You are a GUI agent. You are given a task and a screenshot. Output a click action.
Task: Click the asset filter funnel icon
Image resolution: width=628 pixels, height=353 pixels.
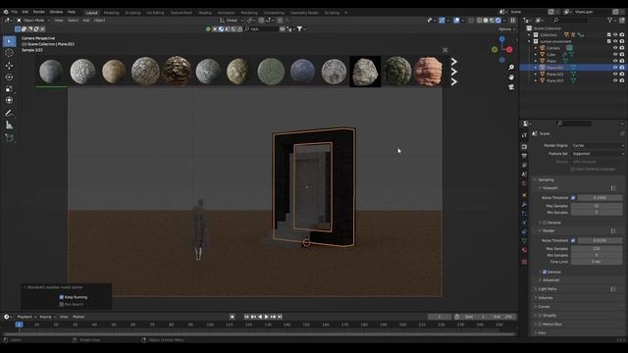[x=299, y=28]
